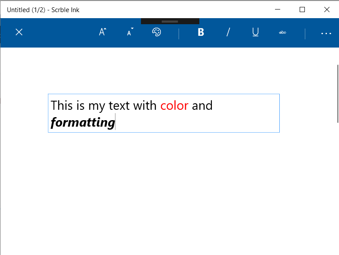339x255 pixels.
Task: Increase the font size
Action: [x=102, y=32]
